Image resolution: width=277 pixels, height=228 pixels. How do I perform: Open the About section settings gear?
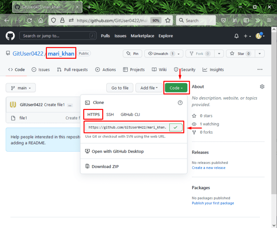coord(262,87)
